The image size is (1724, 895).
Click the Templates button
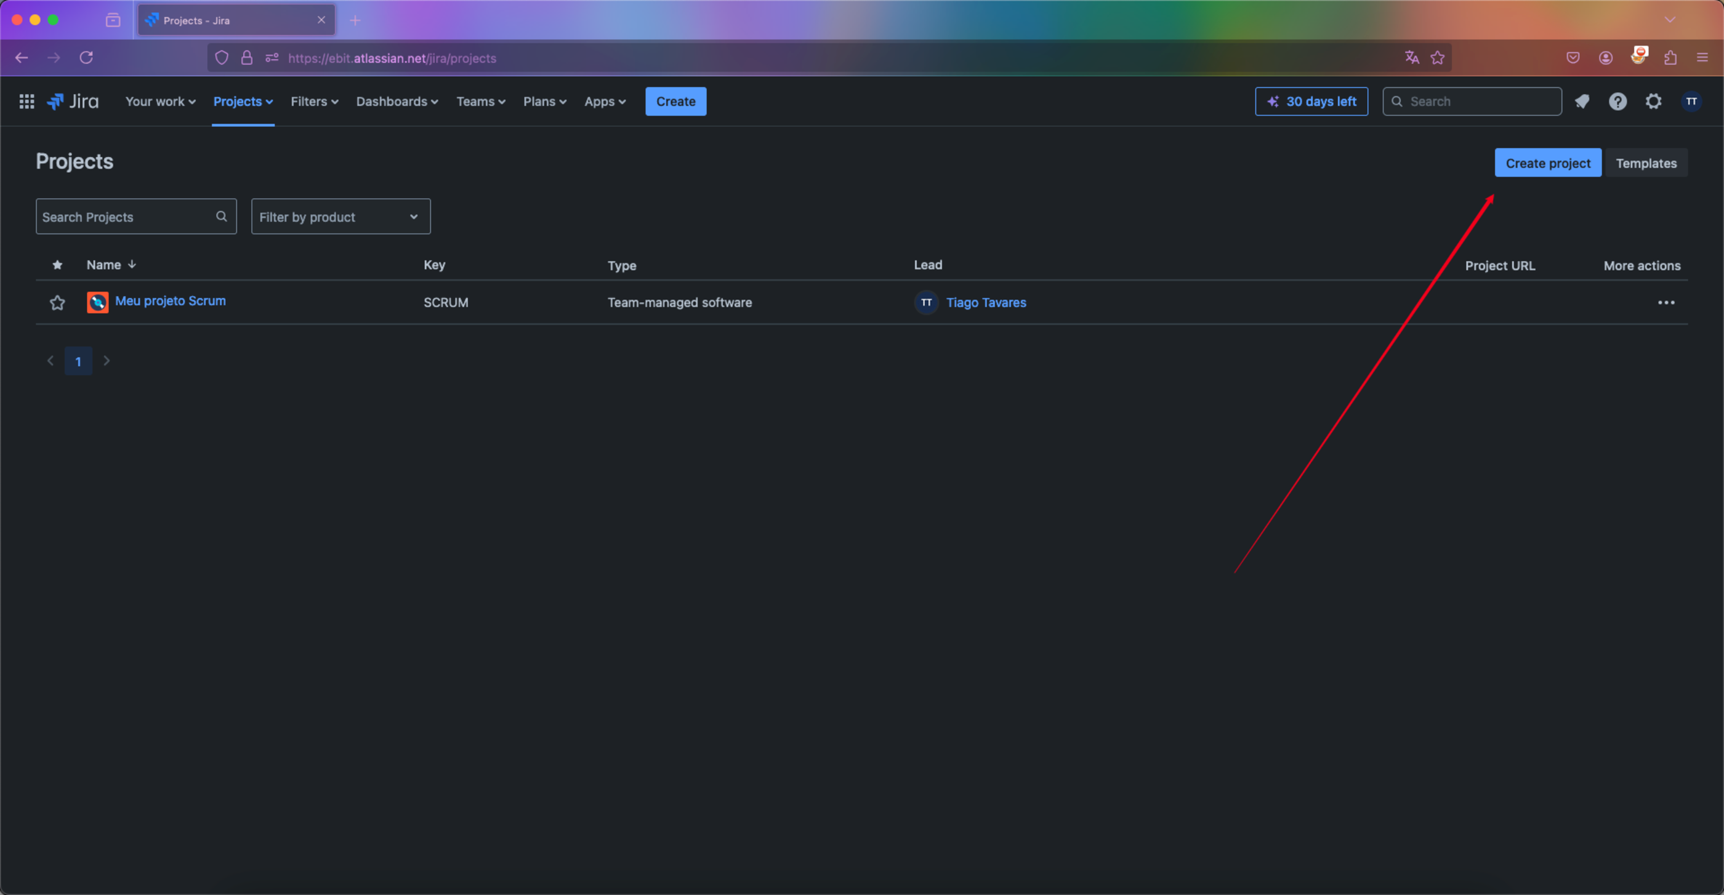click(x=1646, y=163)
